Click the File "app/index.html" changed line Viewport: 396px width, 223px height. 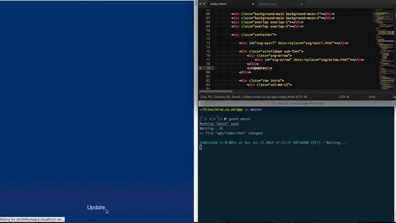(231, 133)
